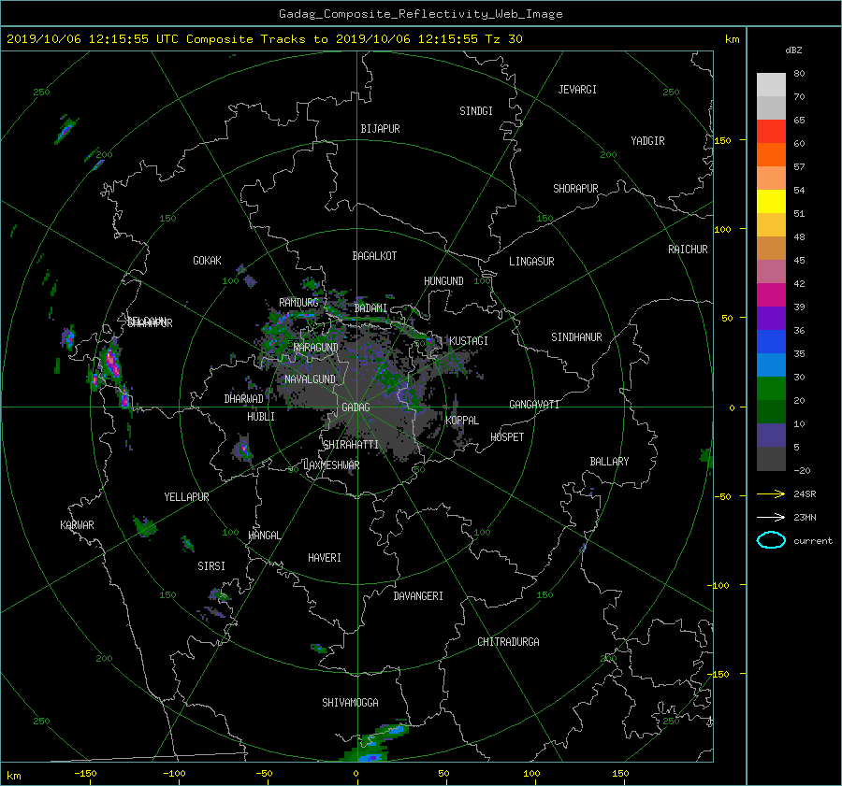This screenshot has width=842, height=786.
Task: Click the BADAMI city label
Action: (370, 308)
